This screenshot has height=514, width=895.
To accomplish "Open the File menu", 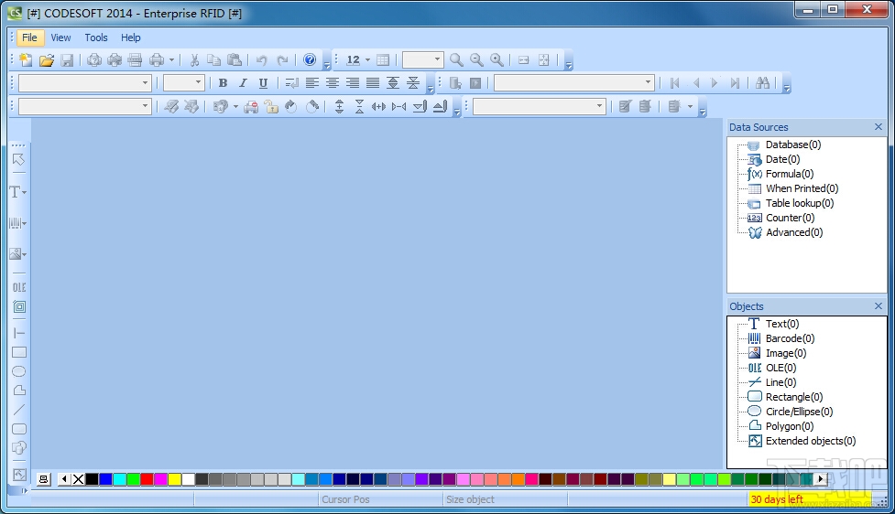I will [29, 37].
